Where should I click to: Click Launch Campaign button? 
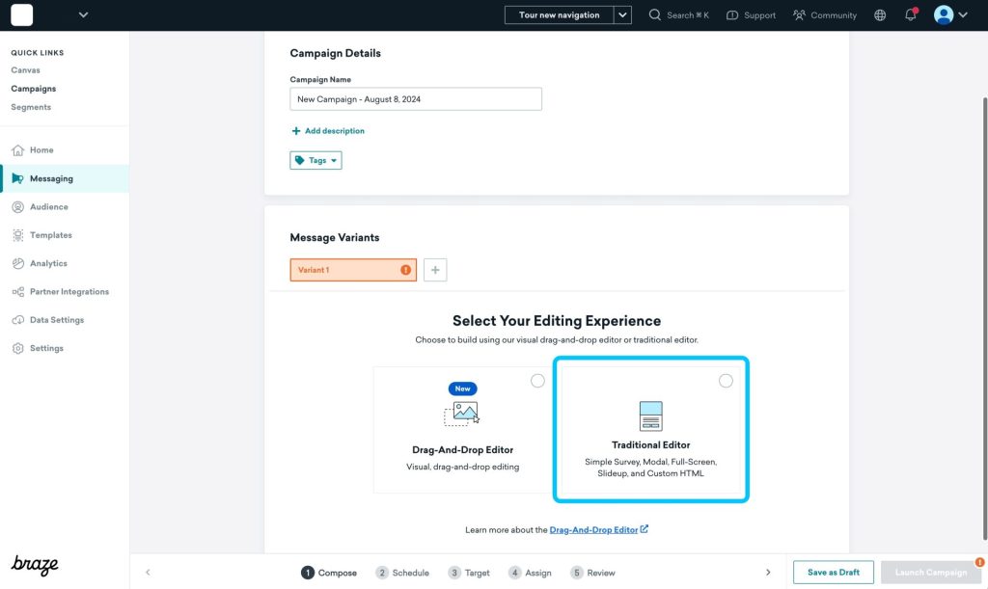tap(931, 572)
